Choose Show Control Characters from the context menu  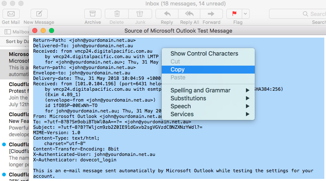click(x=208, y=54)
